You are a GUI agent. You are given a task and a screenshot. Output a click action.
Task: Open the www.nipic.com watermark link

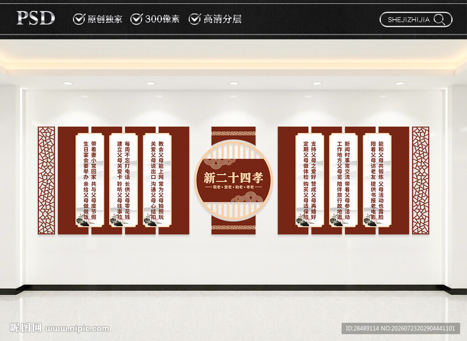(77, 329)
